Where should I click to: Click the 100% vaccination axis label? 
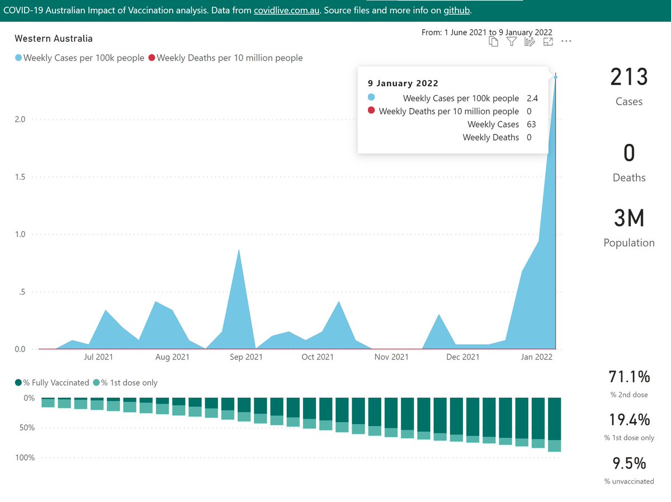click(24, 458)
